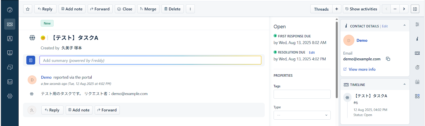425x126 pixels.
Task: Collapse the Timeline section
Action: (405, 85)
